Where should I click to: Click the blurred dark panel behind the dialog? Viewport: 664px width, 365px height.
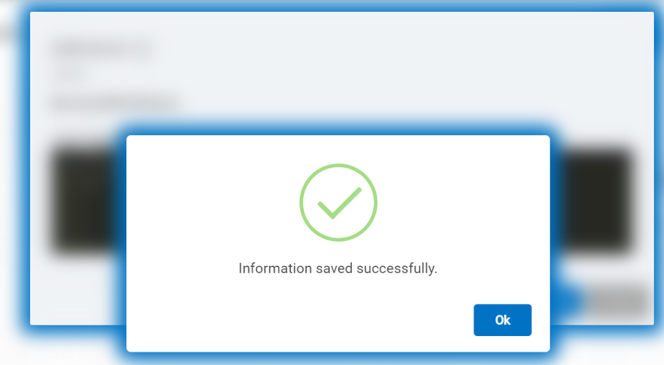[591, 201]
